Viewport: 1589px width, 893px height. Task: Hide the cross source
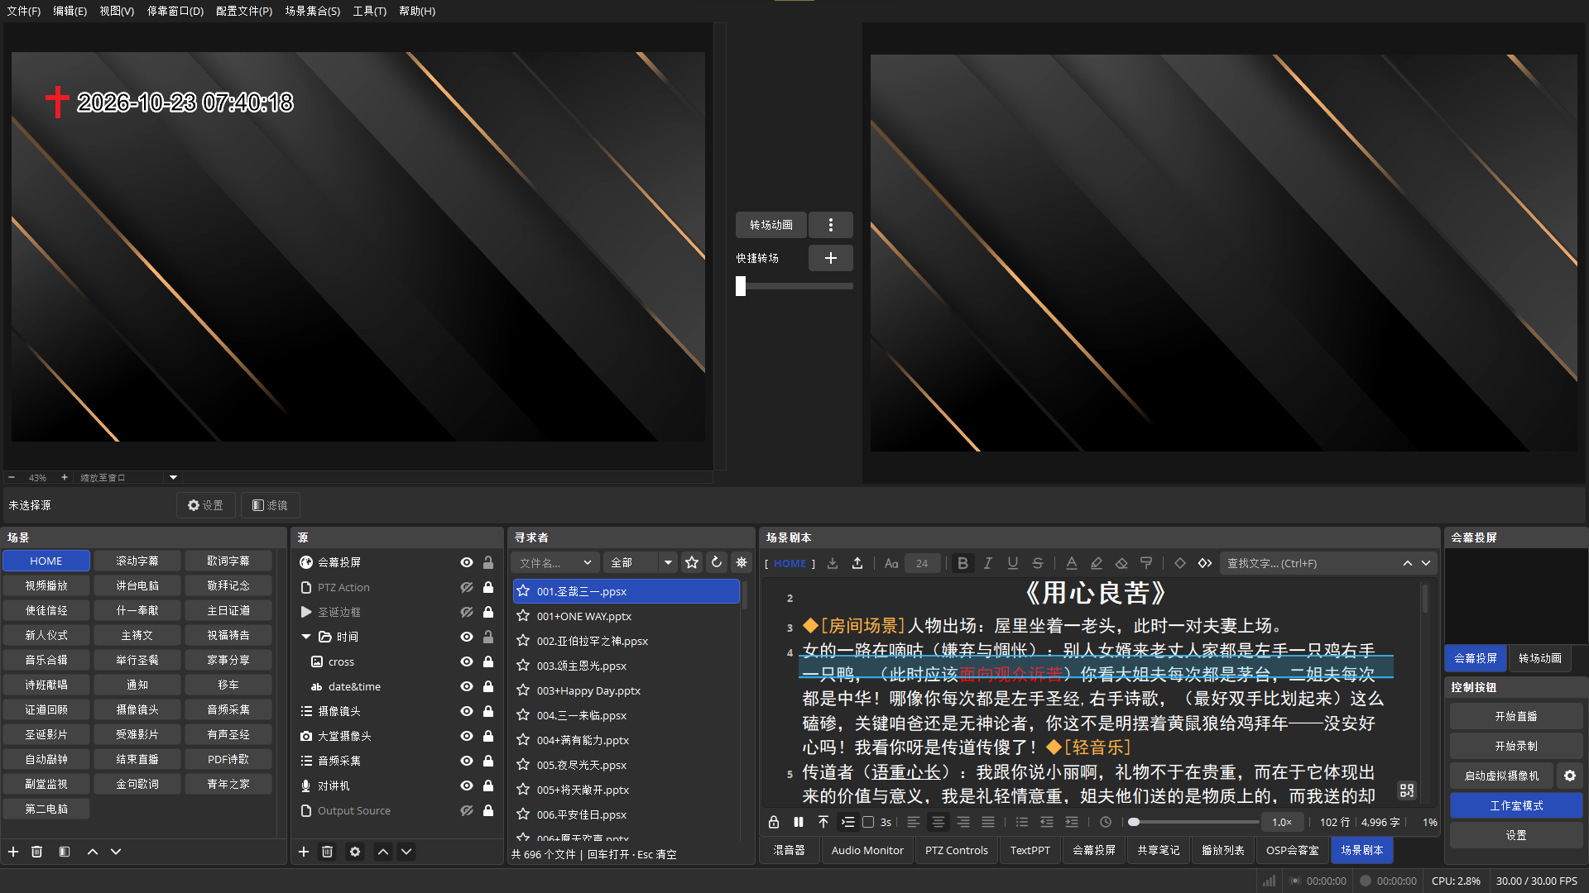pos(467,661)
